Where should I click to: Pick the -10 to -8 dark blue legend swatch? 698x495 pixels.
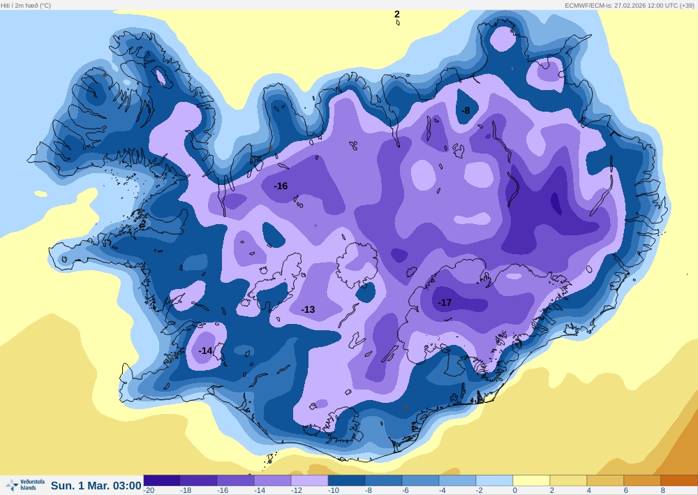346,480
